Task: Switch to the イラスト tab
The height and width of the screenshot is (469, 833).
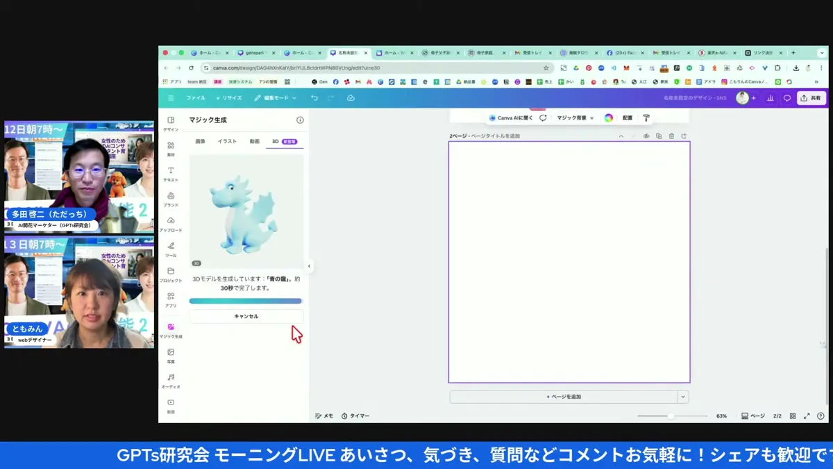Action: [227, 141]
